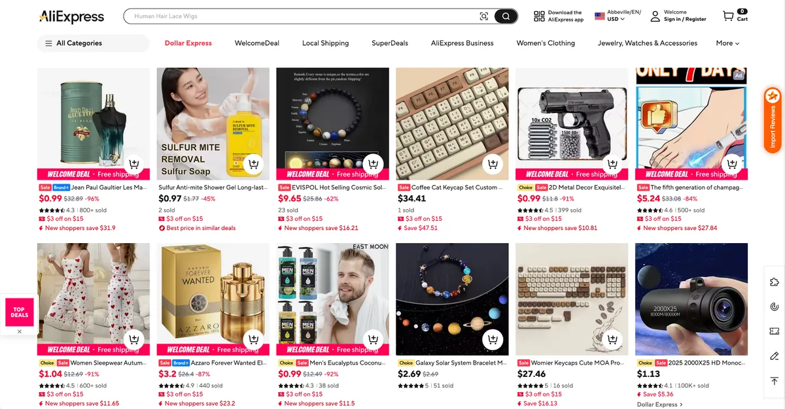Open the Abbeville/EN/USD region selector
The image size is (785, 409).
point(618,16)
